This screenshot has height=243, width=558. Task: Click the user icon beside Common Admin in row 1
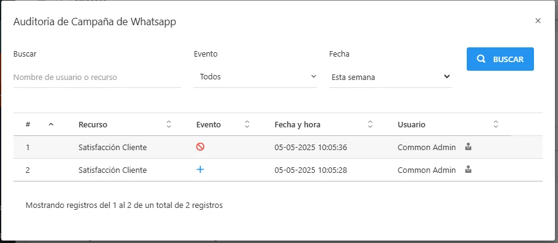point(469,147)
